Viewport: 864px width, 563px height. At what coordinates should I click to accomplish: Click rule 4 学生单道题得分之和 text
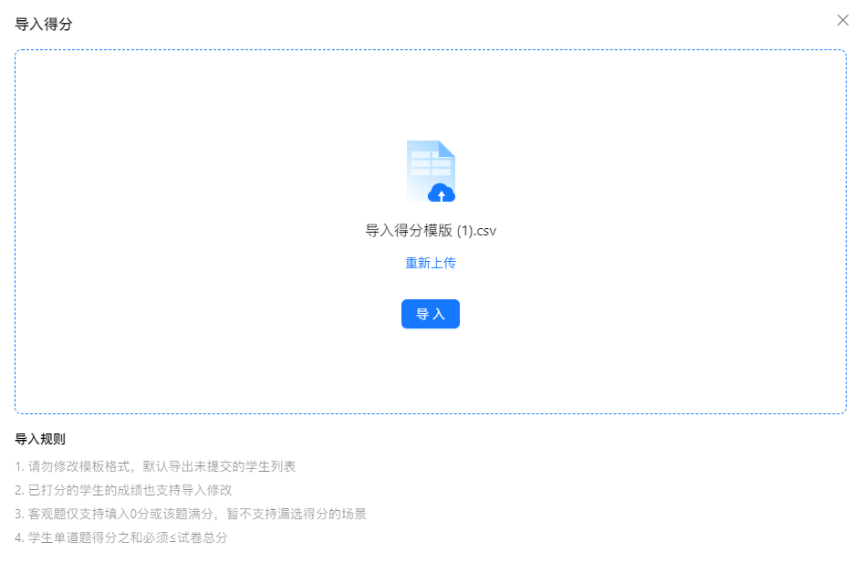[x=121, y=537]
